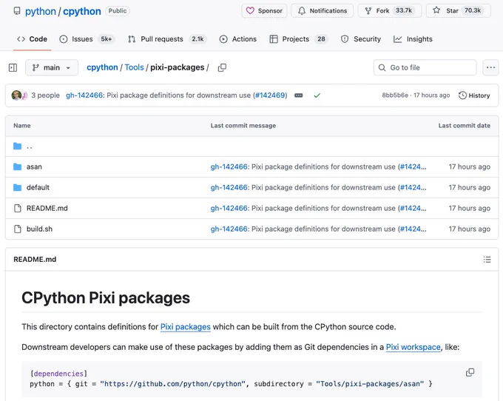Follow the Pixi packages link
The height and width of the screenshot is (401, 503).
(x=186, y=327)
